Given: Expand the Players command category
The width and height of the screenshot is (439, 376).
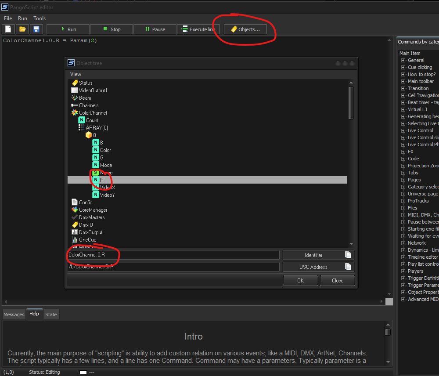Looking at the screenshot, I should click(403, 271).
